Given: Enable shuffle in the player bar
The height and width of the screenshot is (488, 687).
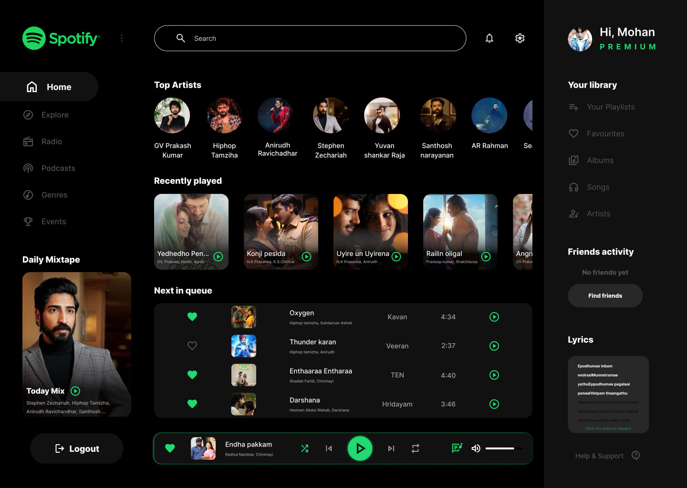Looking at the screenshot, I should (x=305, y=448).
